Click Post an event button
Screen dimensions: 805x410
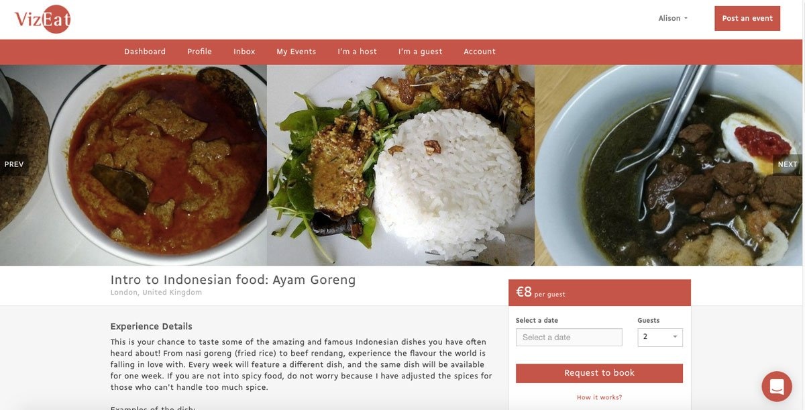click(747, 19)
